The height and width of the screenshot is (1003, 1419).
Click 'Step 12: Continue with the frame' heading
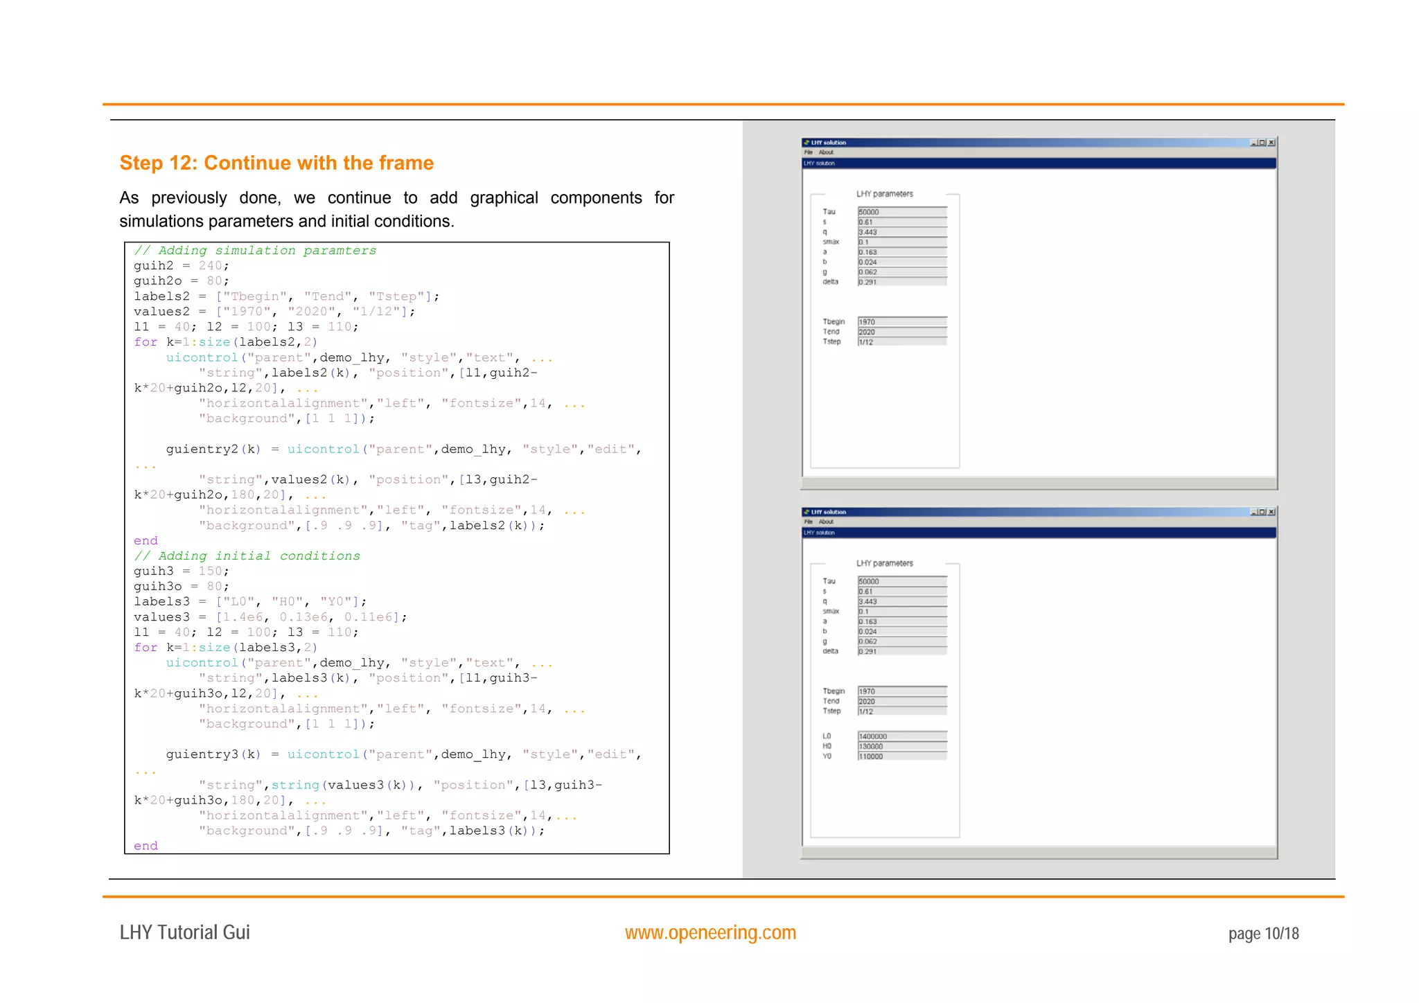(x=276, y=163)
